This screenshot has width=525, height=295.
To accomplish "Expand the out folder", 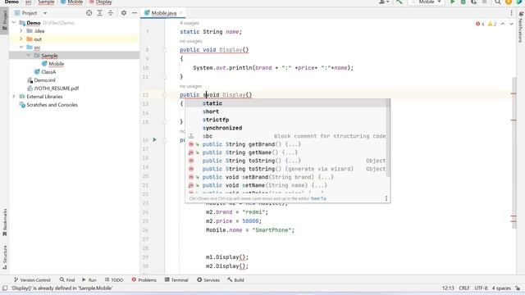I will pyautogui.click(x=21, y=39).
